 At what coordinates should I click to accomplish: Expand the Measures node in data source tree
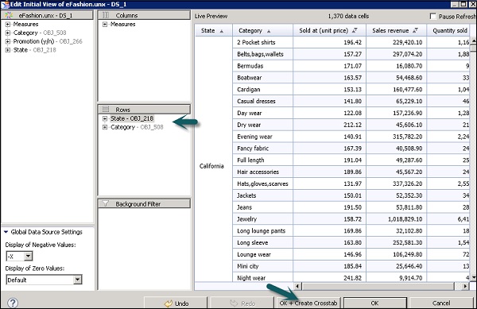coord(8,25)
